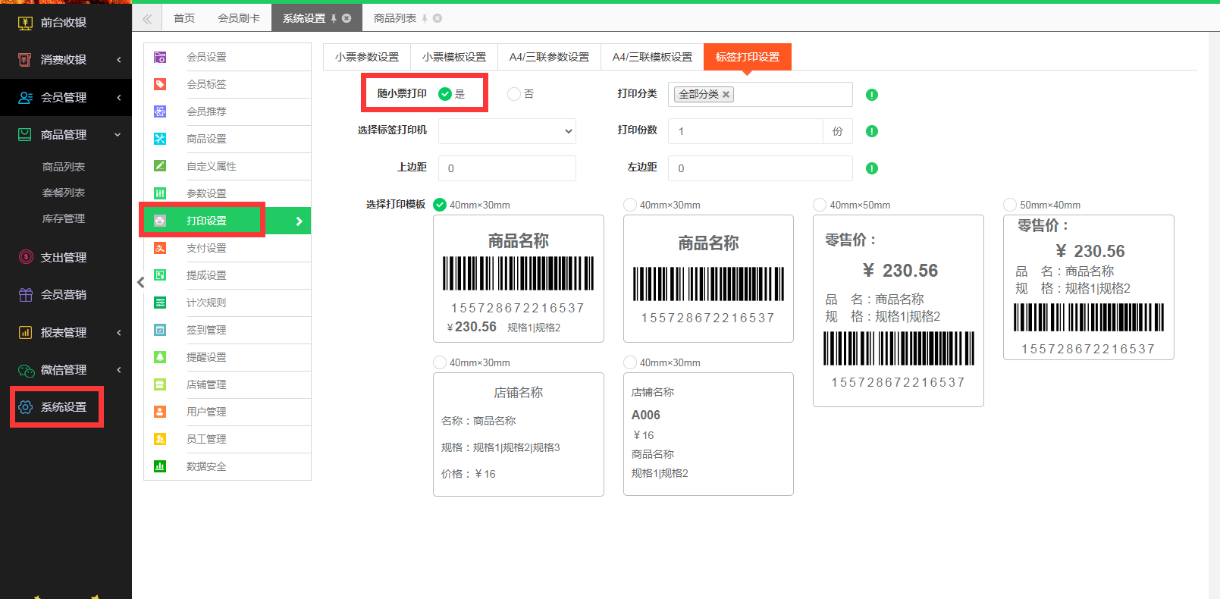Image resolution: width=1220 pixels, height=599 pixels.
Task: Expand 报表管理 sidebar menu arrow
Action: [119, 332]
